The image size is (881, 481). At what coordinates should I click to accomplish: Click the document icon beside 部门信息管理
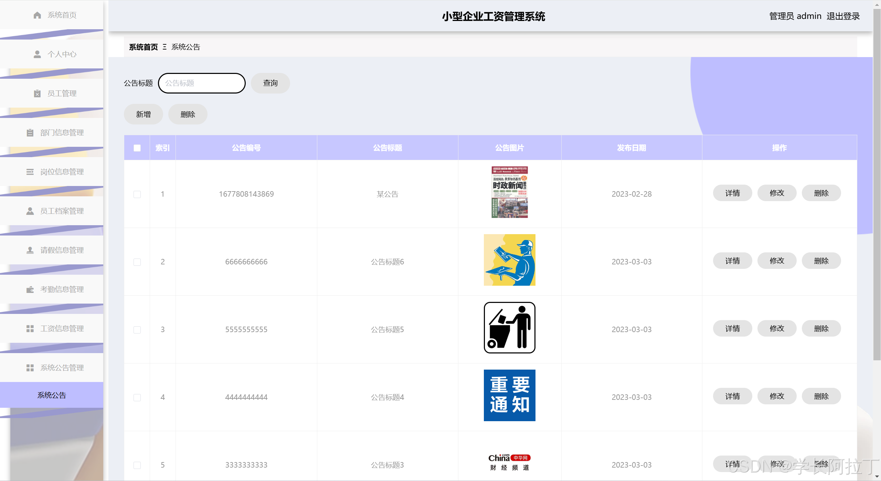(30, 133)
